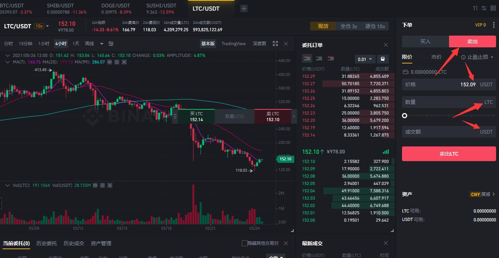Open the 历史委托 order history tab

[x=47, y=243]
